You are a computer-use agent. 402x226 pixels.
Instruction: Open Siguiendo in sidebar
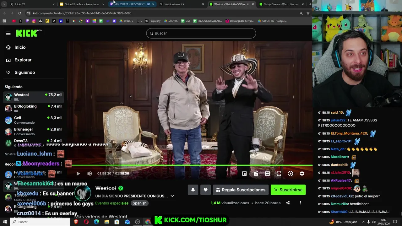tap(20, 72)
